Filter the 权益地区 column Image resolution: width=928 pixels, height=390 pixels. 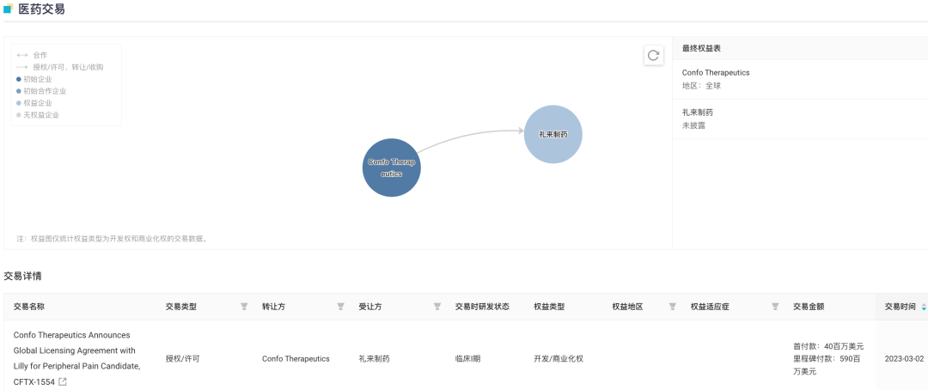(672, 307)
